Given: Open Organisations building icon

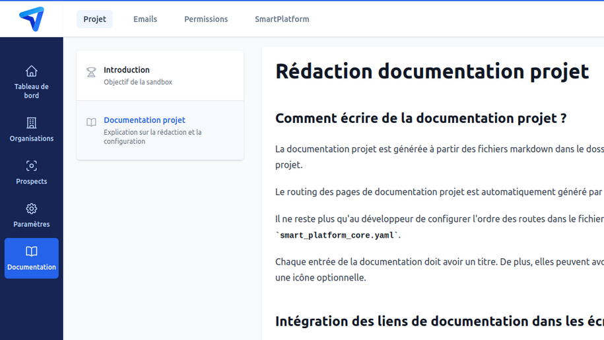Looking at the screenshot, I should tap(32, 123).
